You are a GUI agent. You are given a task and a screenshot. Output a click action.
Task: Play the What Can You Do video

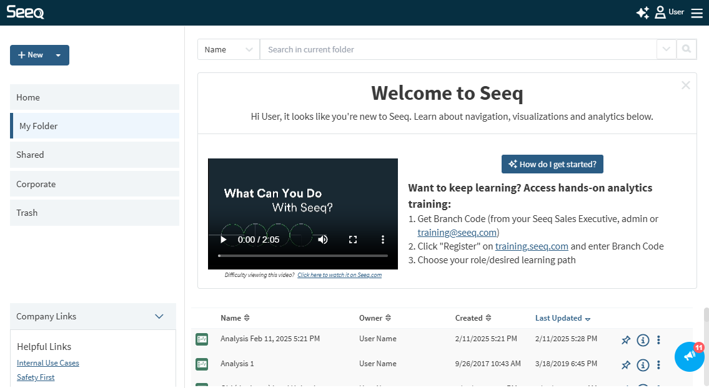[223, 240]
